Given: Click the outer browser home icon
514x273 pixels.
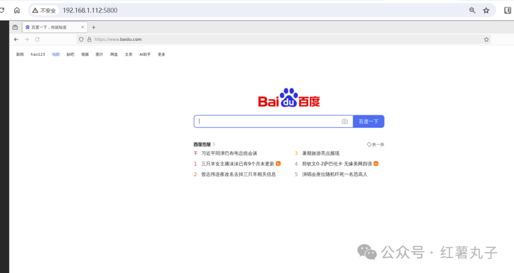Looking at the screenshot, I should point(17,10).
